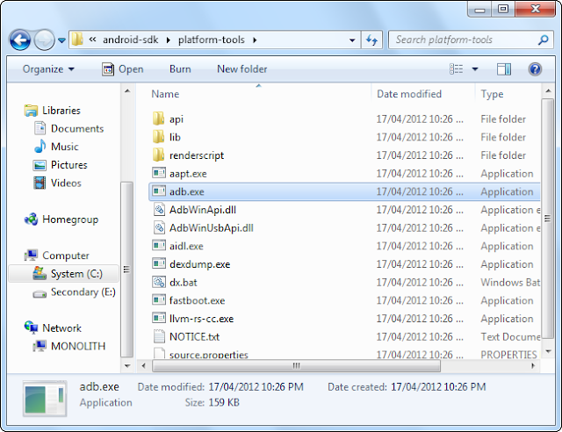Go back with the Back arrow button
This screenshot has height=432, width=562.
(x=20, y=40)
